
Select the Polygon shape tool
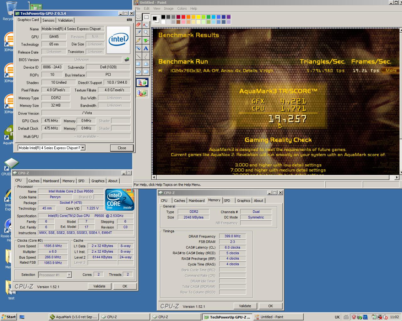146,64
